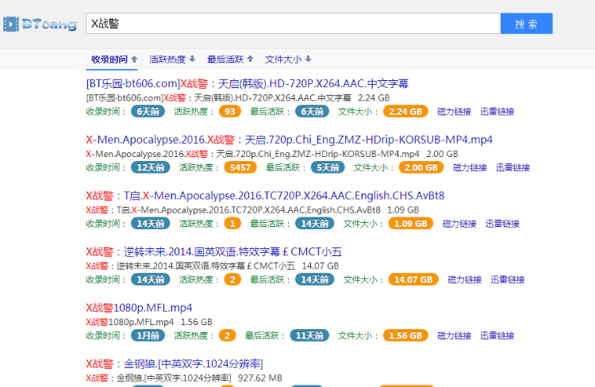The image size is (595, 387).
Task: Click 磁力链接 for the 2.24 GB result
Action: pyautogui.click(x=455, y=112)
